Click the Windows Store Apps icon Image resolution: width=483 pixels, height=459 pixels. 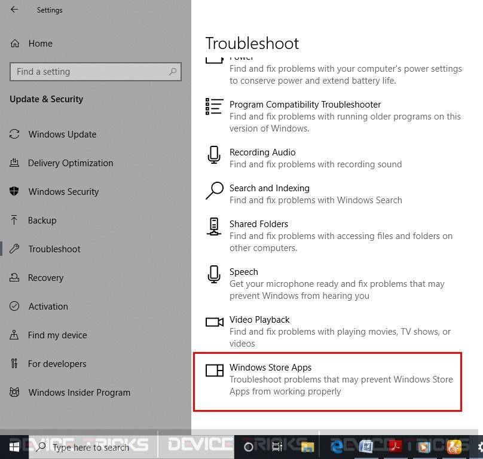[x=214, y=370]
